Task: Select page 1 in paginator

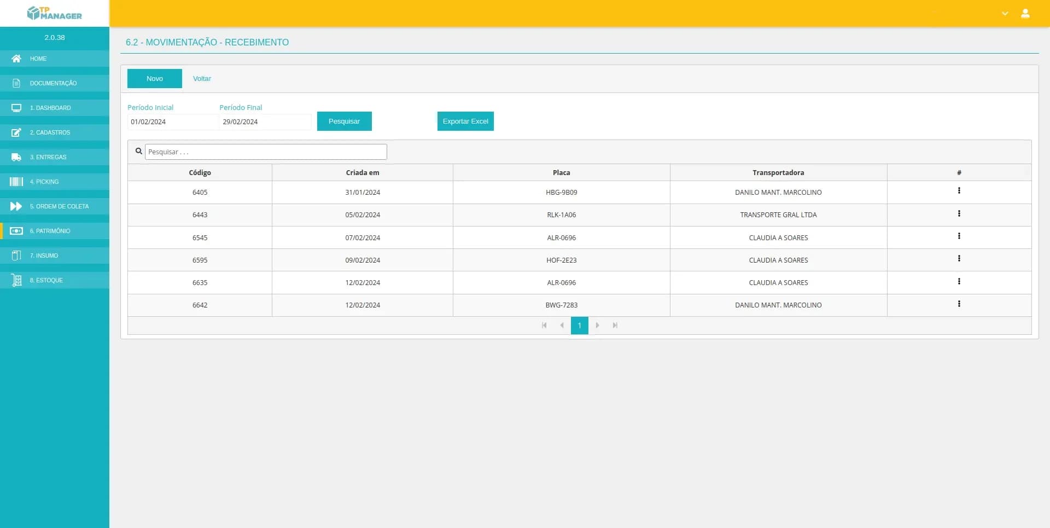Action: [x=580, y=326]
